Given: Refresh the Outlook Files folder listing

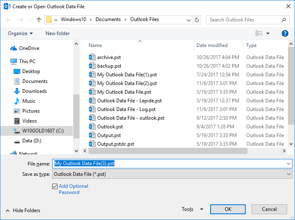Looking at the screenshot, I should pos(197,20).
